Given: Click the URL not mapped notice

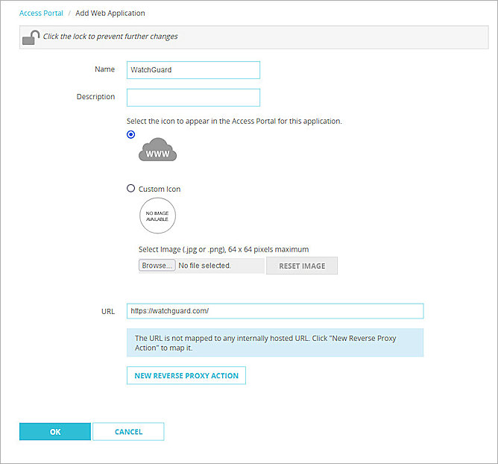Looking at the screenshot, I should point(275,342).
